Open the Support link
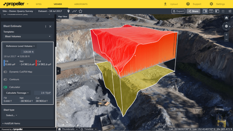This screenshot has width=233, height=131. point(197,4)
